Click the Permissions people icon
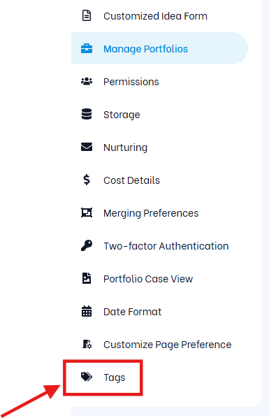269x418 pixels. pos(87,82)
